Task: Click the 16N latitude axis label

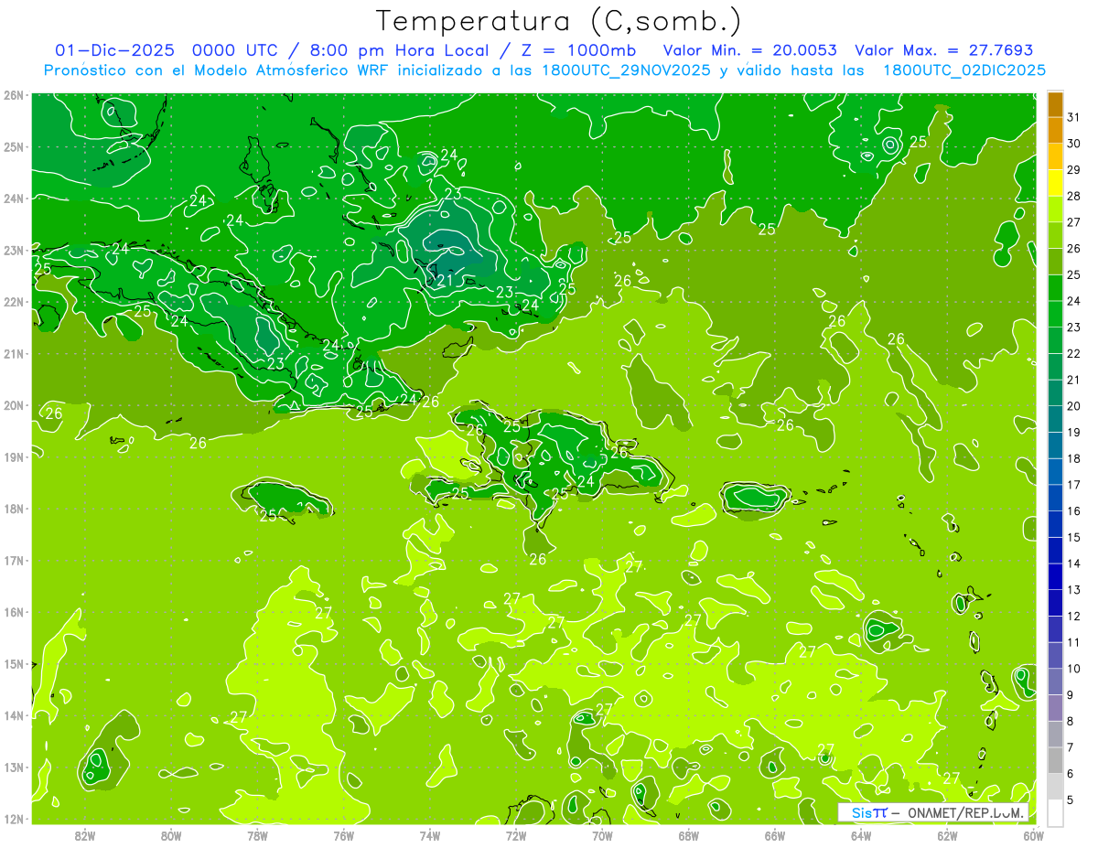Action: pos(13,612)
